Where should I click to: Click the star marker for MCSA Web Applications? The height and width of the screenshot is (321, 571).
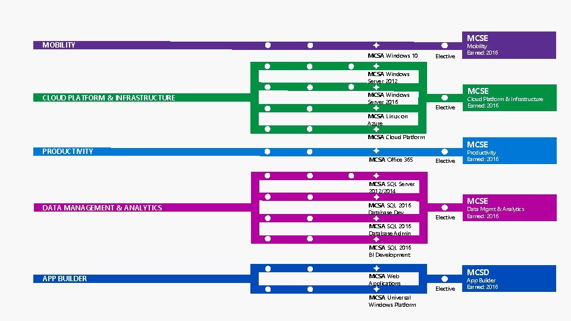point(376,269)
